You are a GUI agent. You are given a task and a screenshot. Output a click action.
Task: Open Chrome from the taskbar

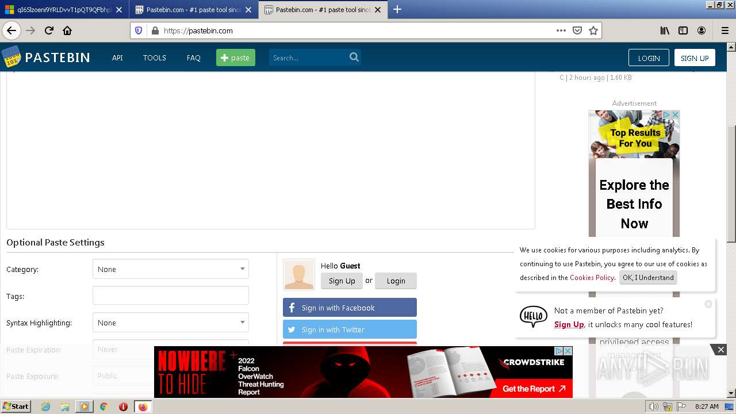point(103,407)
